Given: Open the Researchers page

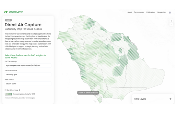Looking at the screenshot, I should pyautogui.click(x=162, y=12).
